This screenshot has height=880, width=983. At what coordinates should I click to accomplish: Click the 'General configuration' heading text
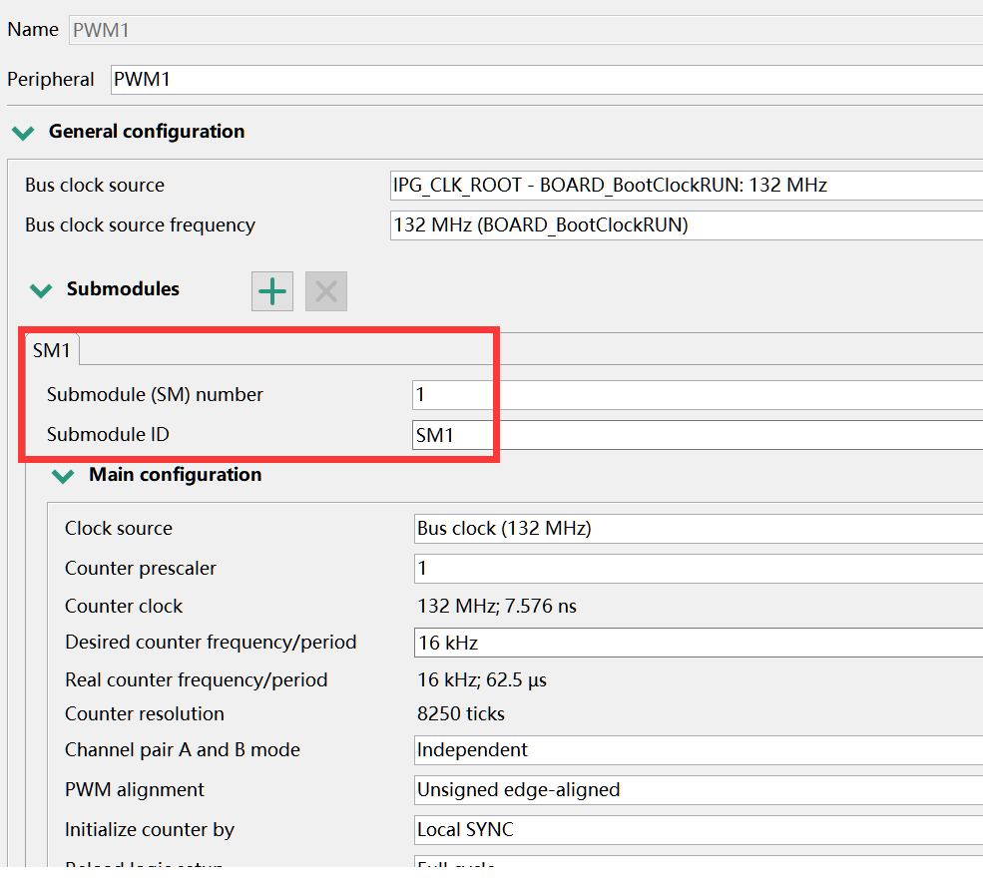point(147,132)
